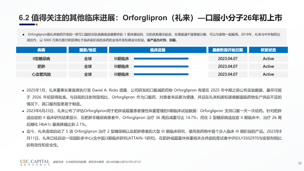Select the paragraph starting with "2023年6月23日"
Viewport: 304px width, 171px height.
pos(154,118)
